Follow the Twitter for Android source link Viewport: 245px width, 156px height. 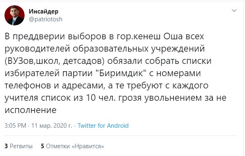pos(103,126)
